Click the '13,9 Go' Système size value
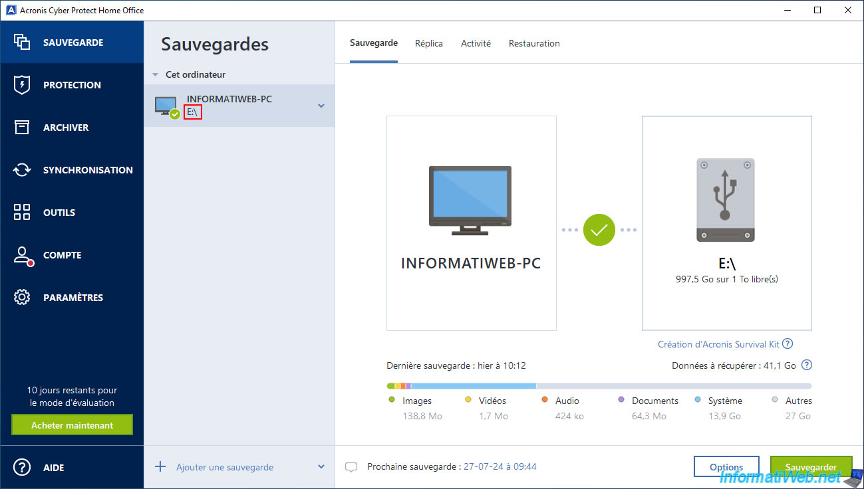Viewport: 864px width, 489px height. (x=724, y=416)
